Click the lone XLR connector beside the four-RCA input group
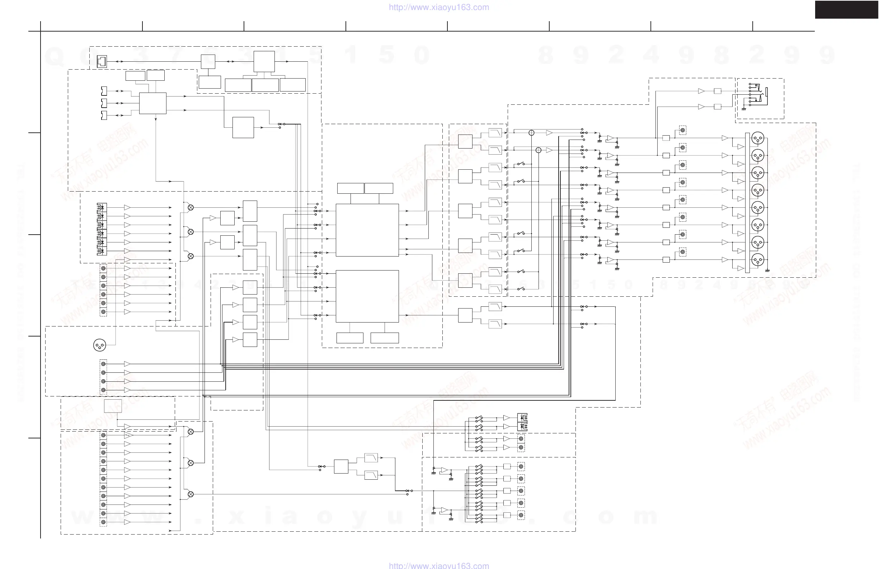The height and width of the screenshot is (569, 879). 100,345
